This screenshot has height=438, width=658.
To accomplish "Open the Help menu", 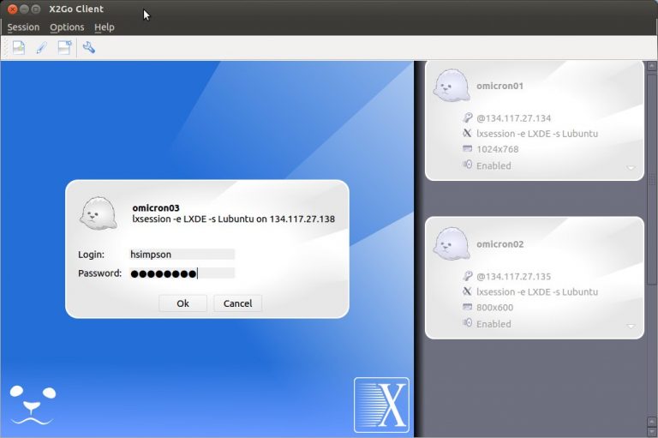I will [104, 27].
